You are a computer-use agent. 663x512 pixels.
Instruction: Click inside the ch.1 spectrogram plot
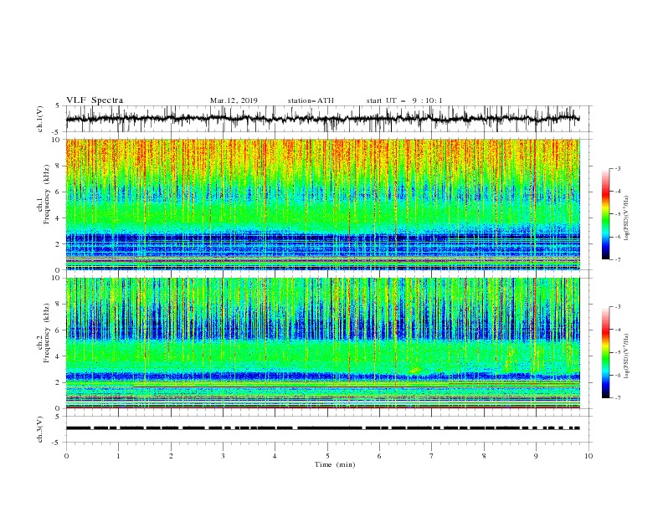coord(323,204)
